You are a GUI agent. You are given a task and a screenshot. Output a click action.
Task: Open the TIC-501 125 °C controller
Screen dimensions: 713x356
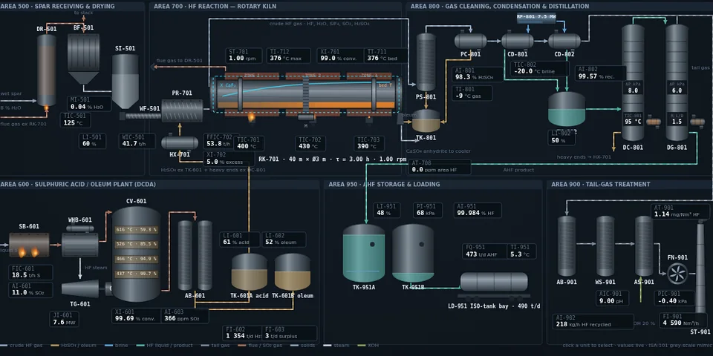point(76,120)
